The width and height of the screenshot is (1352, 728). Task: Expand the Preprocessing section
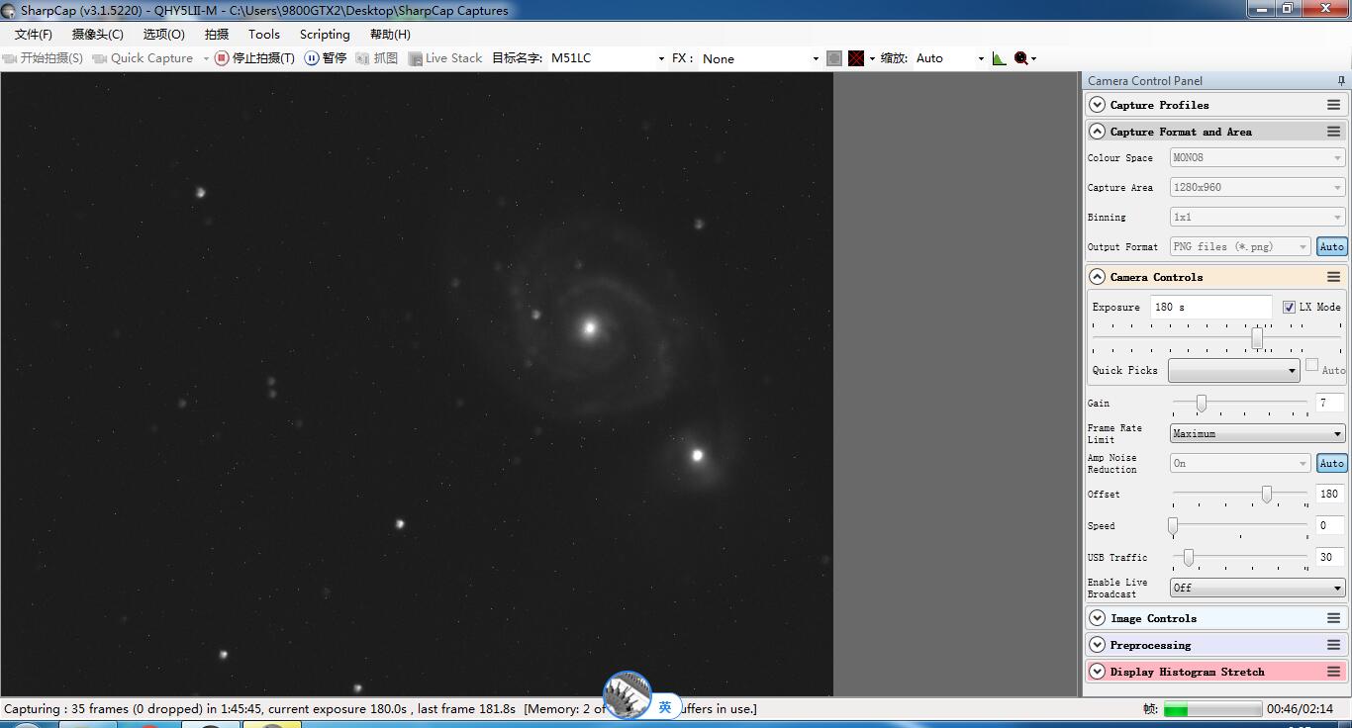(1097, 645)
